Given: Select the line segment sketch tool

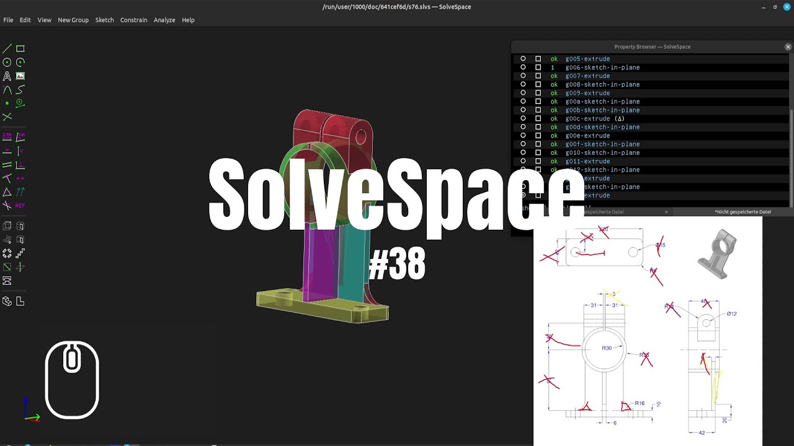Looking at the screenshot, I should [7, 48].
